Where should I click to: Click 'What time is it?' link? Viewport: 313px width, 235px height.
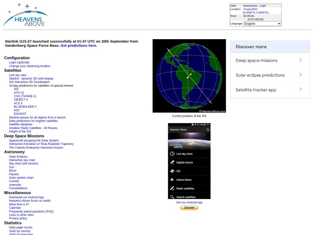tap(19, 204)
